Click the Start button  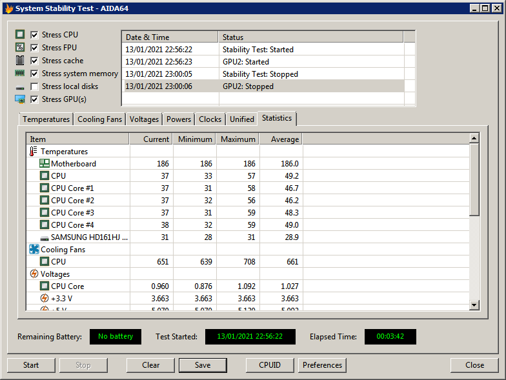[x=31, y=365]
